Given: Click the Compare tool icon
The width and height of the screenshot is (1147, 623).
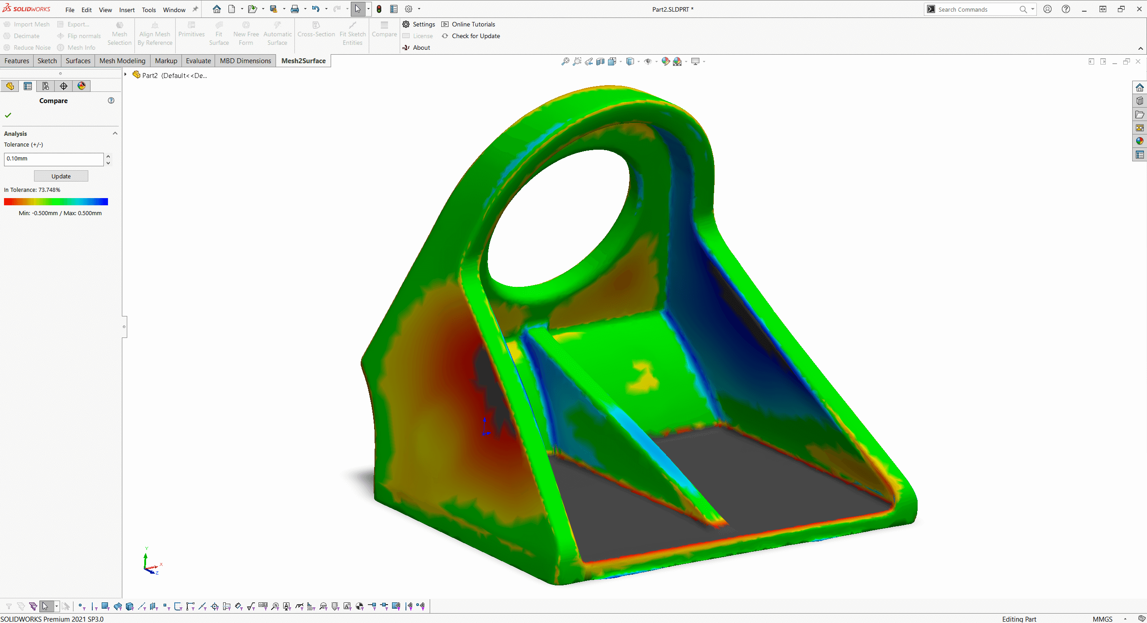Looking at the screenshot, I should pos(384,30).
